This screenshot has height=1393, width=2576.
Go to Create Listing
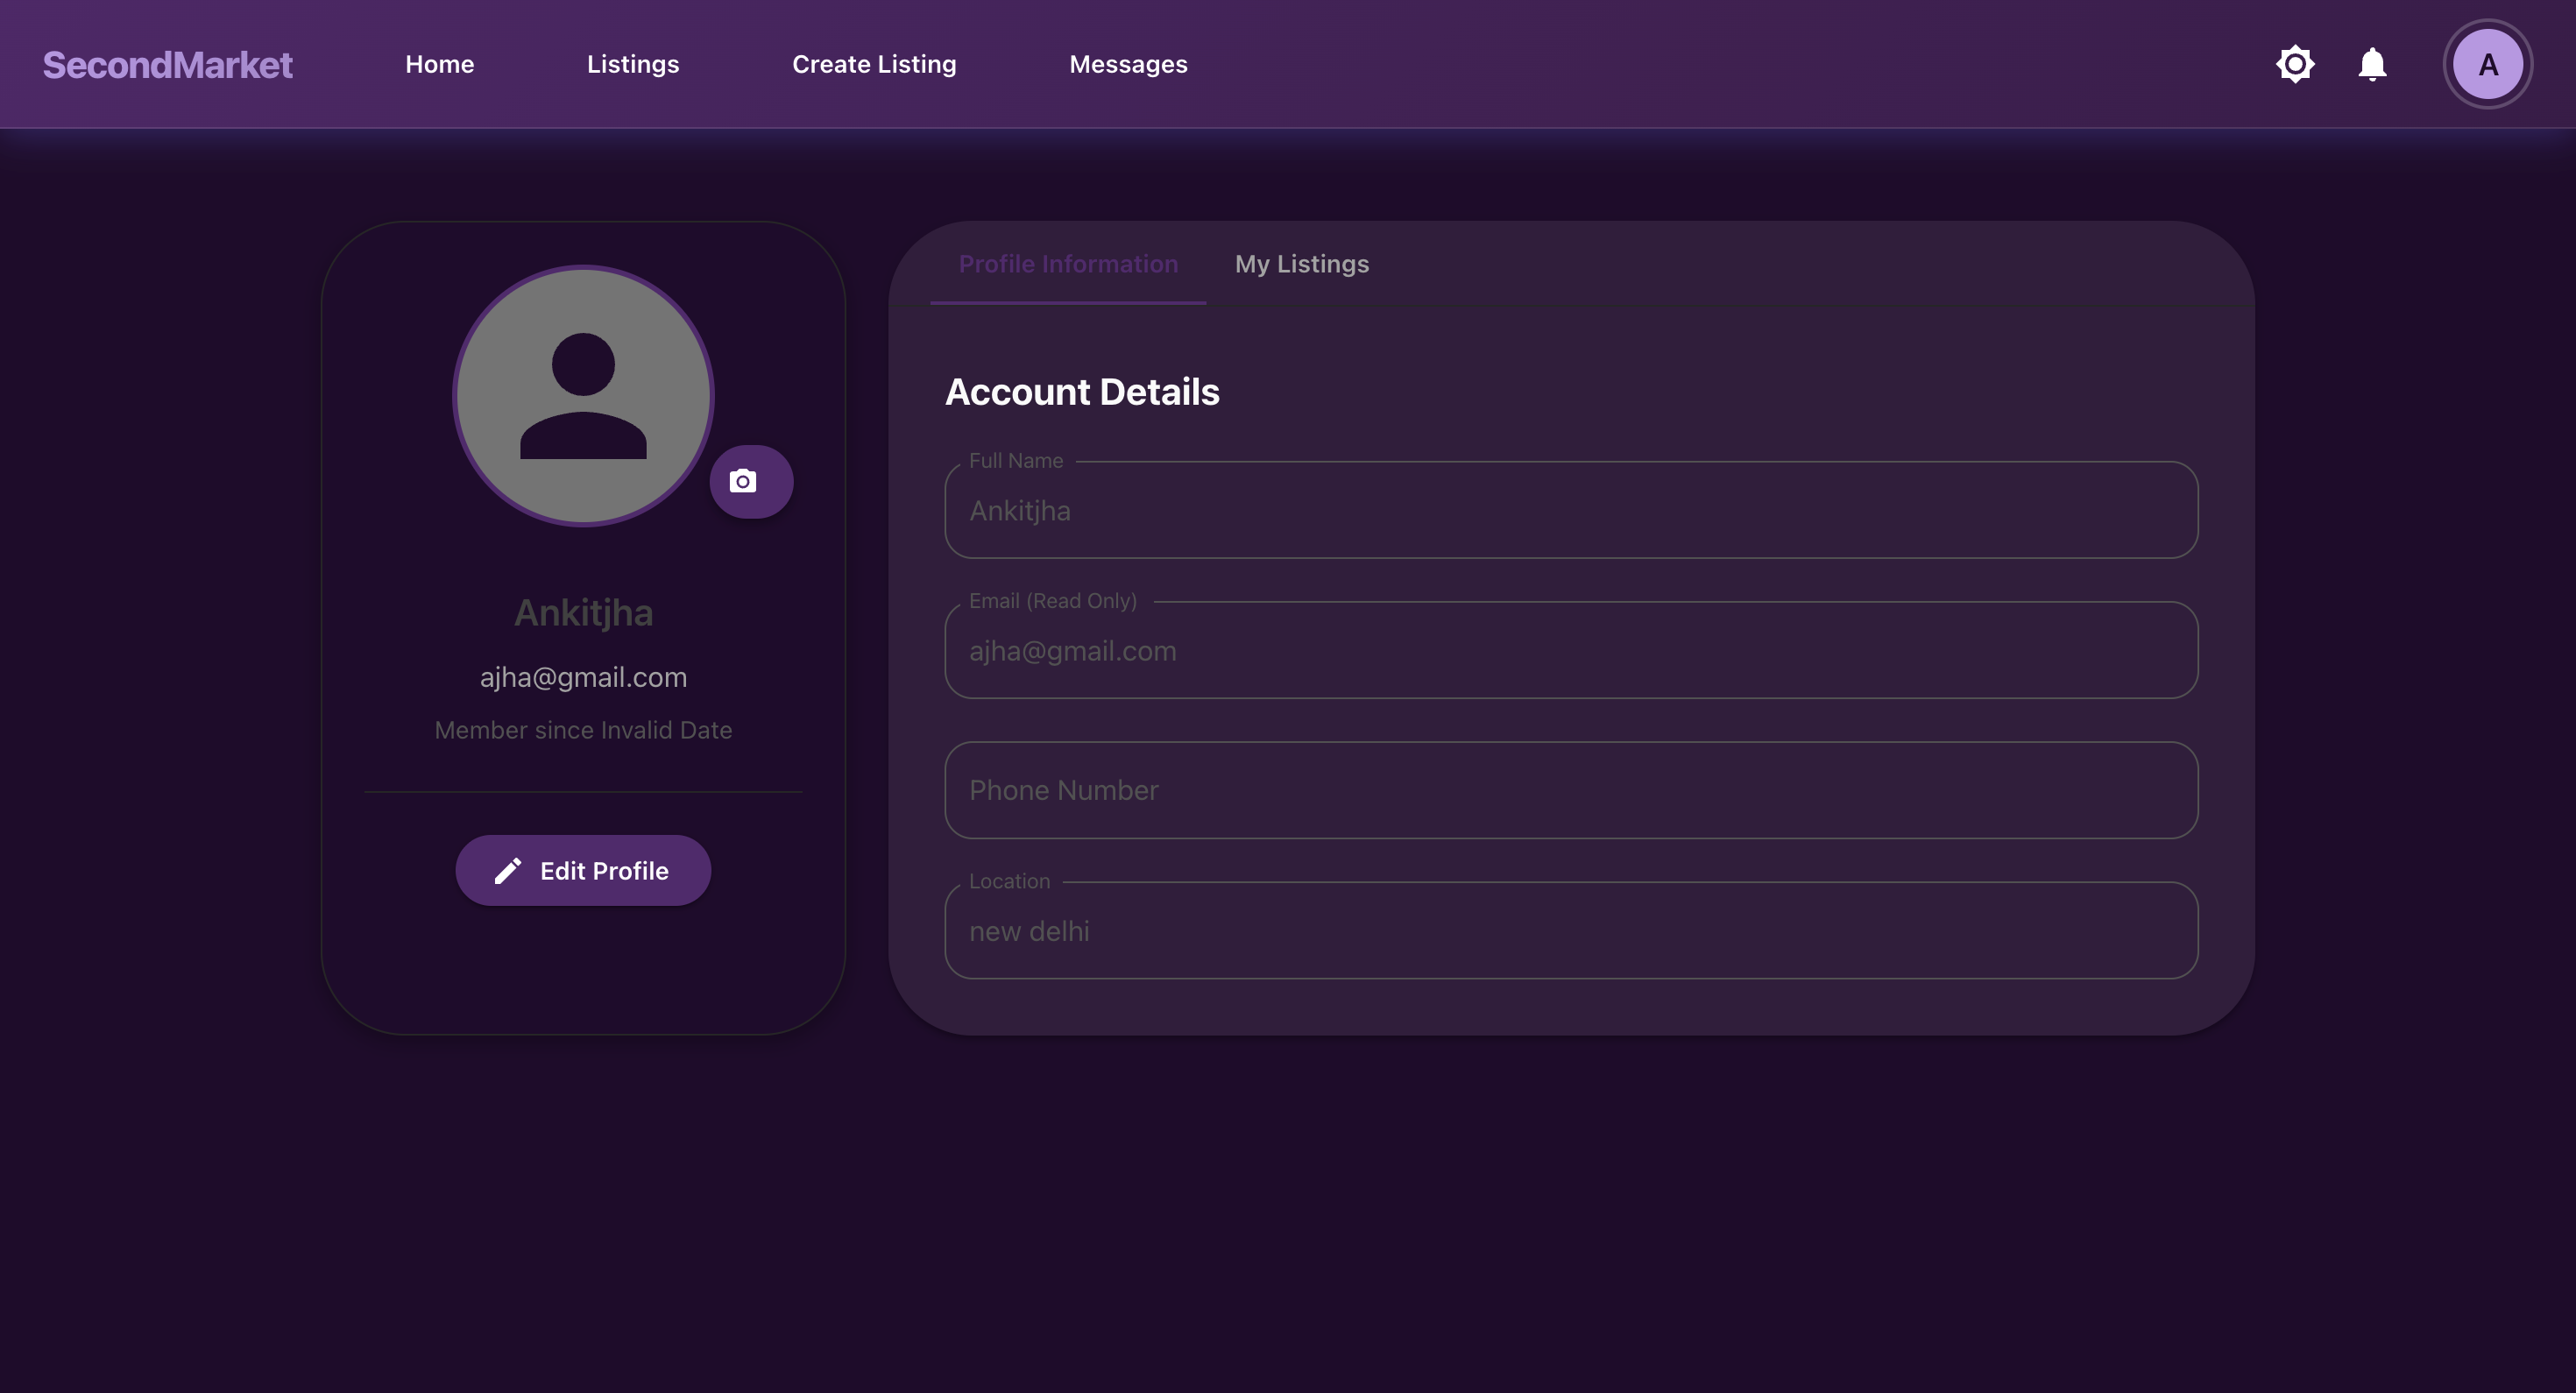point(874,63)
